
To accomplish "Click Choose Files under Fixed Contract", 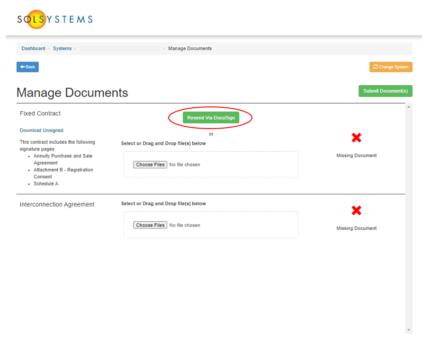I will [150, 164].
